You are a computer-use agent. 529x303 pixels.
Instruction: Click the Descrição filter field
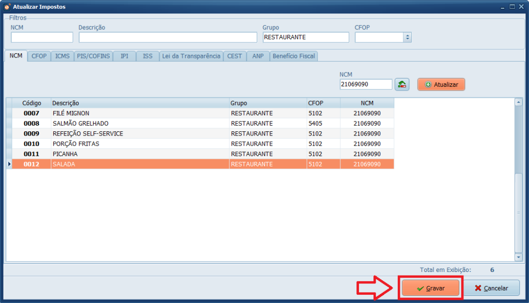(167, 37)
